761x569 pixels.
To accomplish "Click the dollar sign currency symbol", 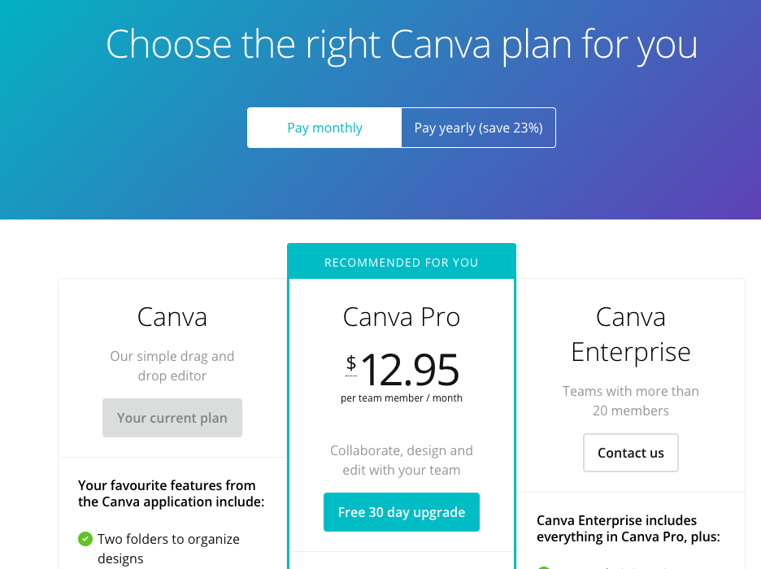I will (x=351, y=363).
